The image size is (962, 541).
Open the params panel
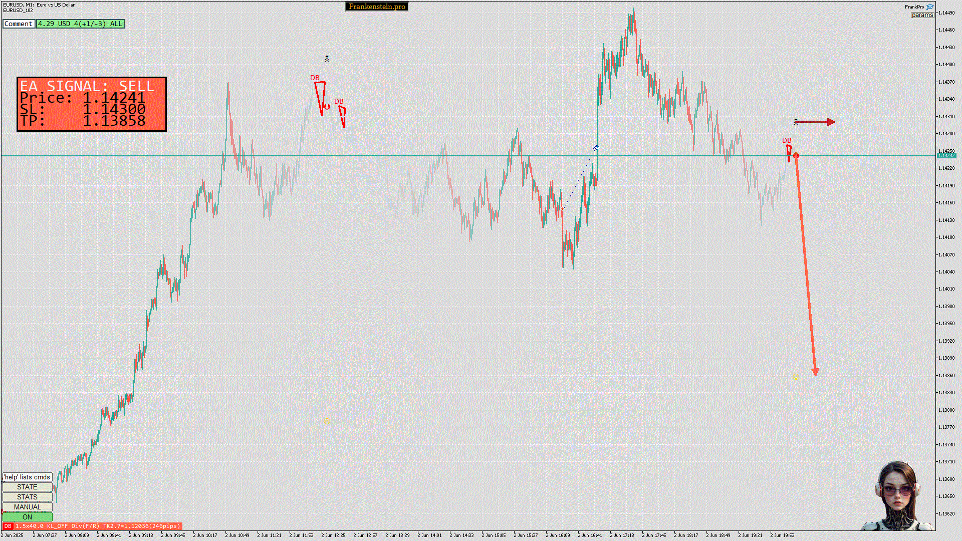pyautogui.click(x=922, y=15)
